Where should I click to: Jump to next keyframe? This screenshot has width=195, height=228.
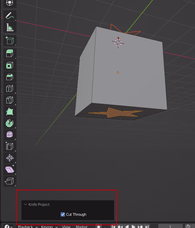(140, 227)
